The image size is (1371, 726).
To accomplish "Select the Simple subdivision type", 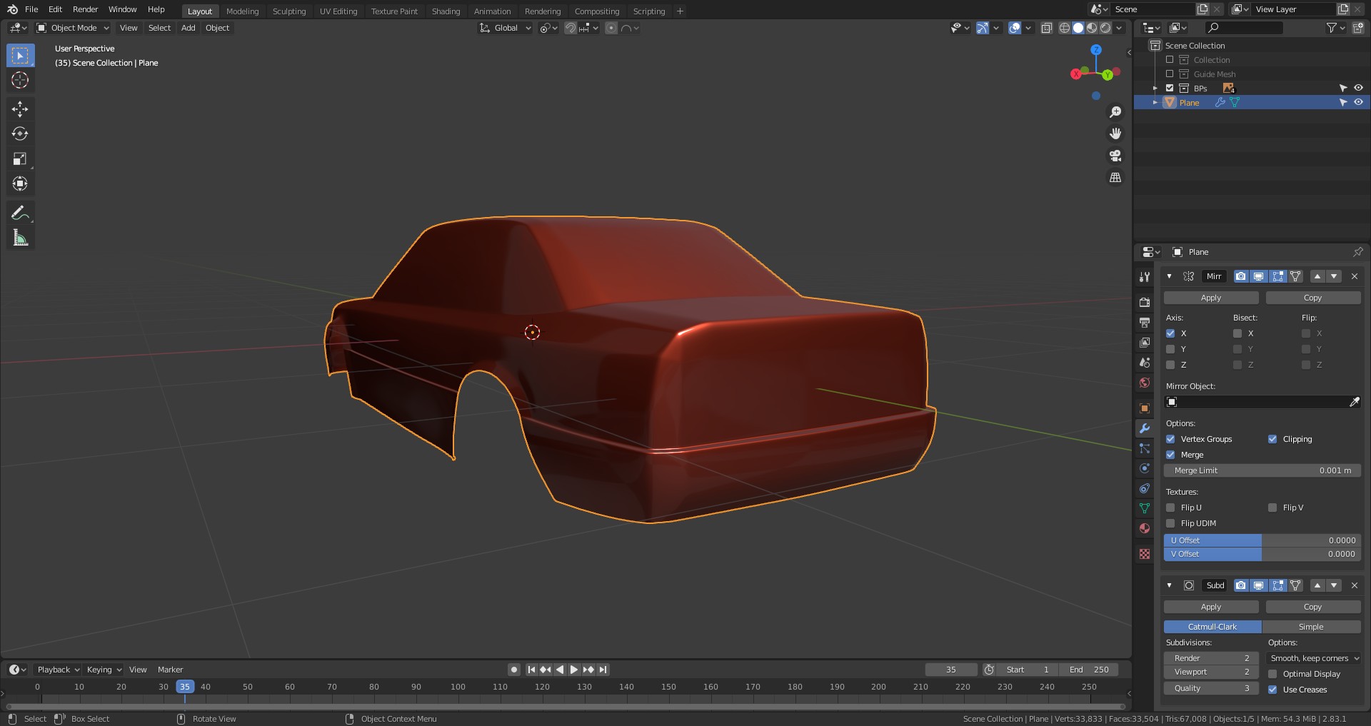I will 1310,627.
